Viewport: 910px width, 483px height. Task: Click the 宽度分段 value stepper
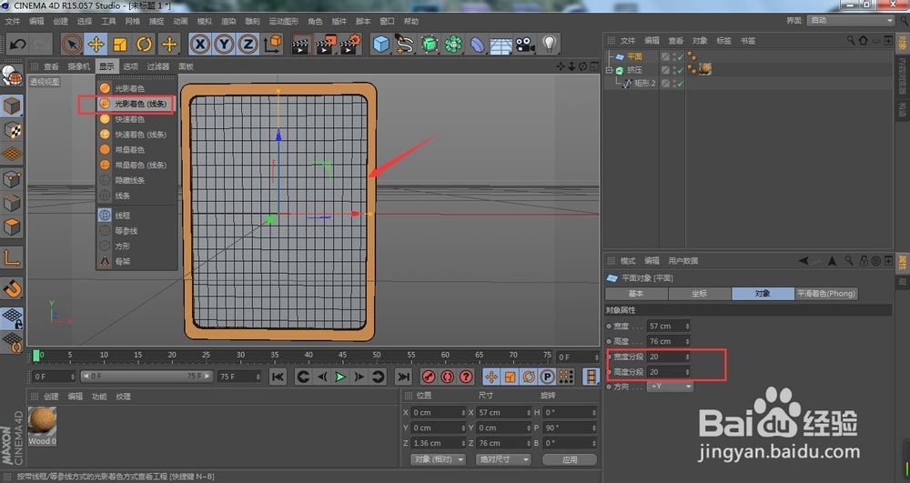[688, 357]
